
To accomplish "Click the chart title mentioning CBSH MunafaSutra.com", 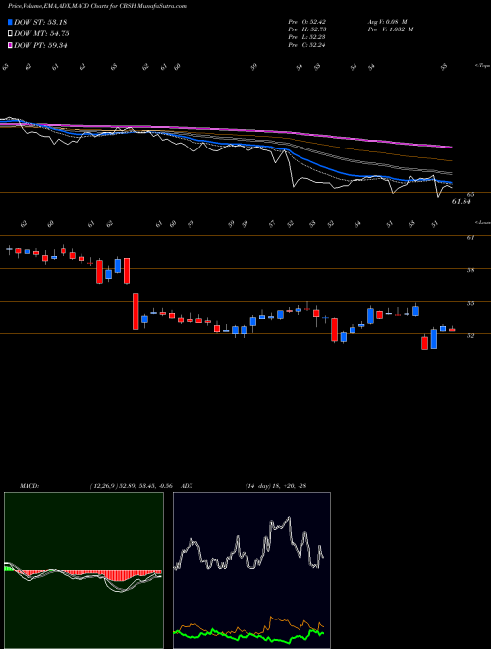I will (96, 6).
